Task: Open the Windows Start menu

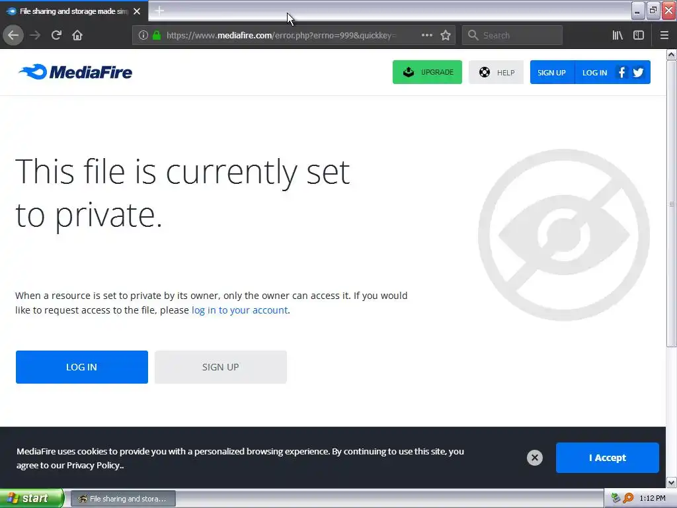Action: click(32, 498)
